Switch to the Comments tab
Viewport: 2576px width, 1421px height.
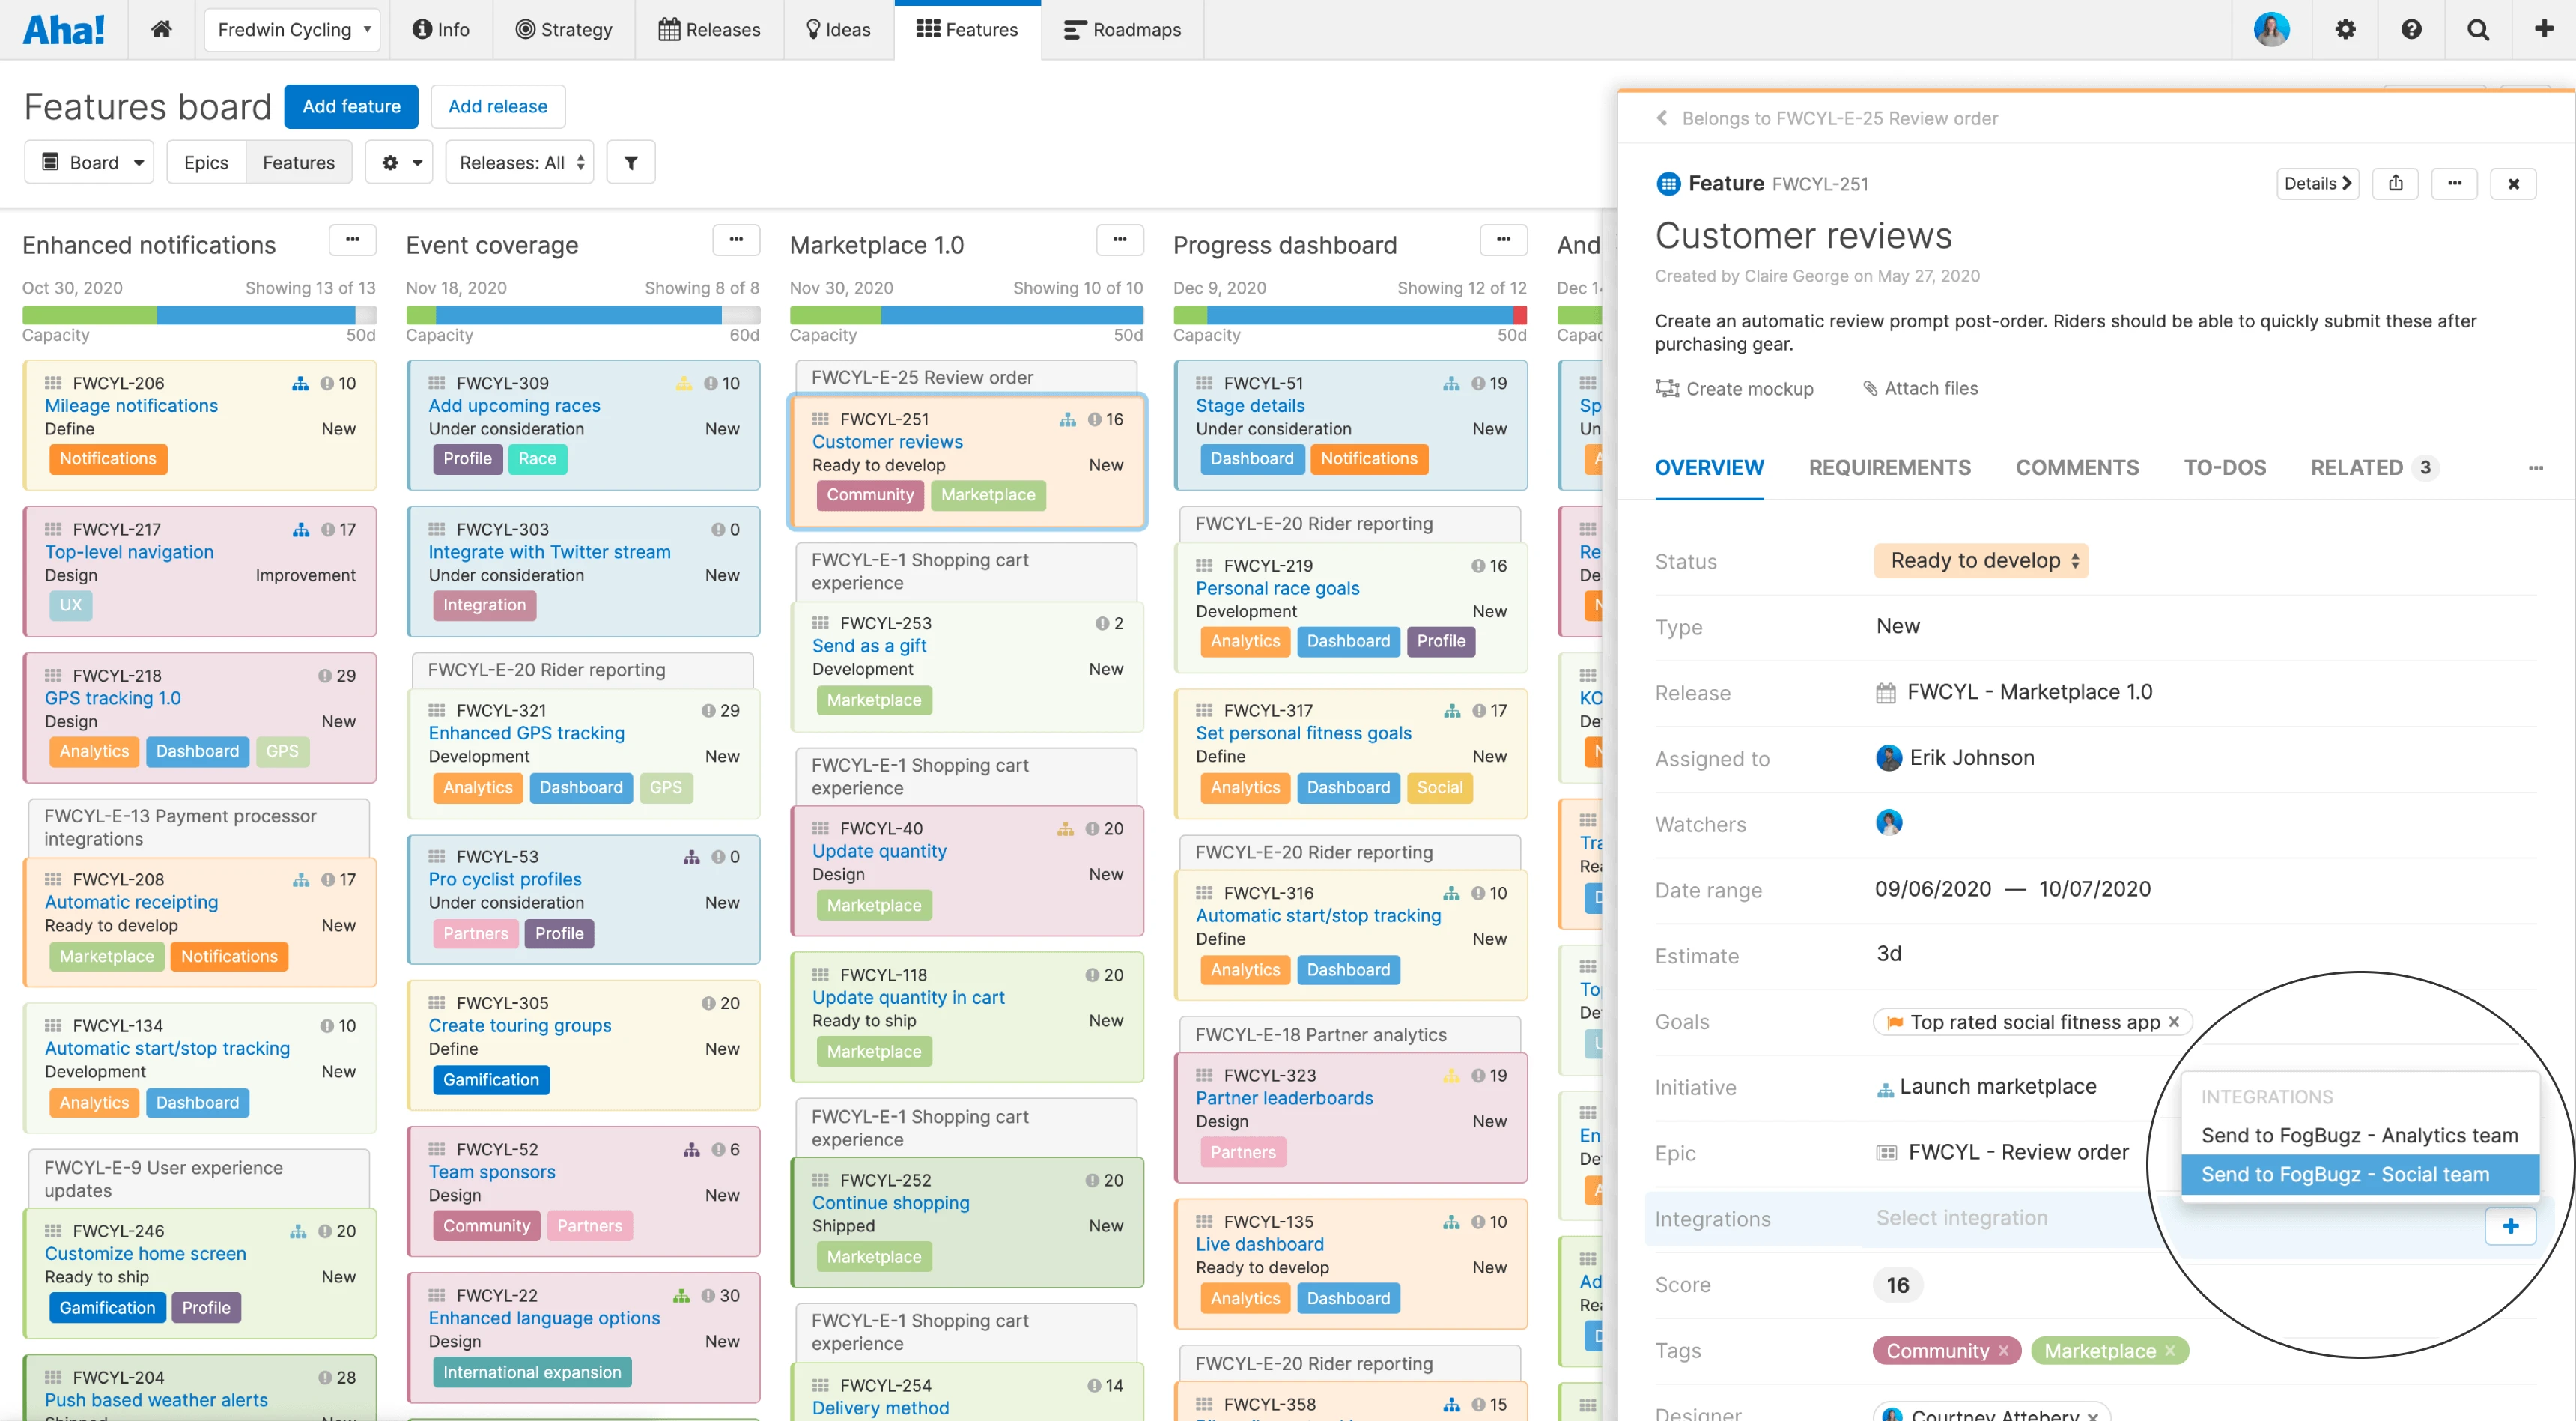(x=2077, y=467)
